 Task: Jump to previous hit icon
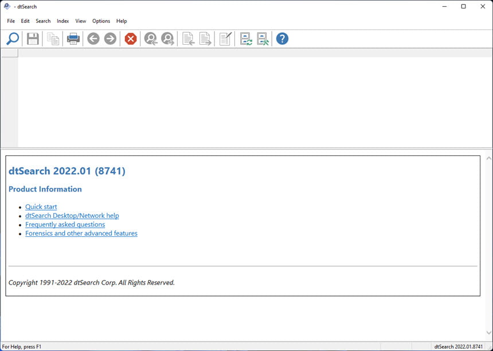coord(151,39)
